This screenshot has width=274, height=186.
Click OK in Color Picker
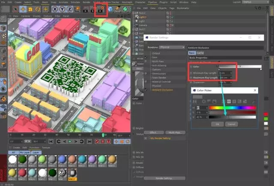pyautogui.click(x=217, y=124)
